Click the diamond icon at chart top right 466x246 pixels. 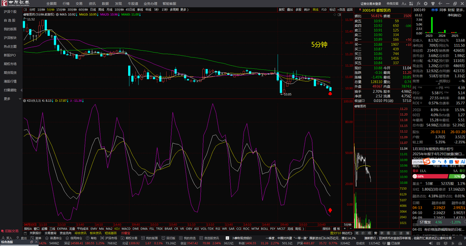pyautogui.click(x=335, y=14)
